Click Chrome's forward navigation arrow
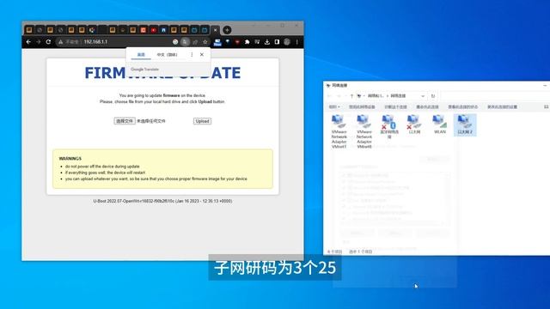This screenshot has height=309, width=550. click(39, 42)
